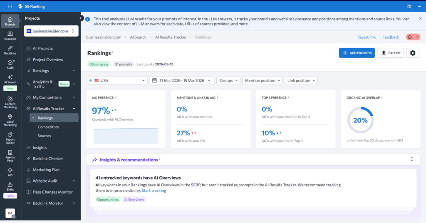Select Rankings sub-item in sidebar
The image size is (426, 223).
click(x=54, y=118)
